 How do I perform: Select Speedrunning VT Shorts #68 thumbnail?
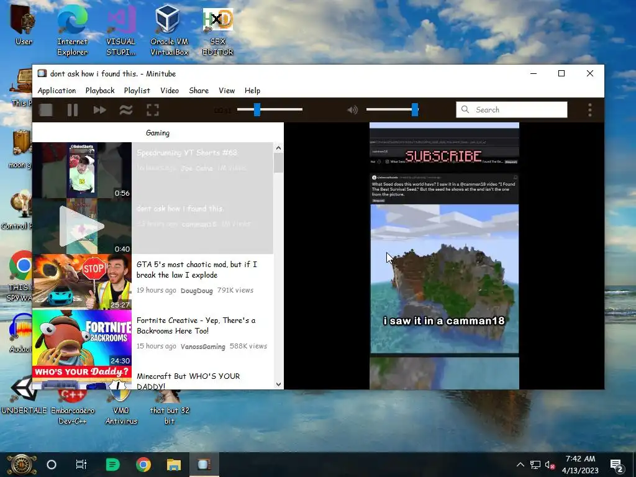click(82, 170)
